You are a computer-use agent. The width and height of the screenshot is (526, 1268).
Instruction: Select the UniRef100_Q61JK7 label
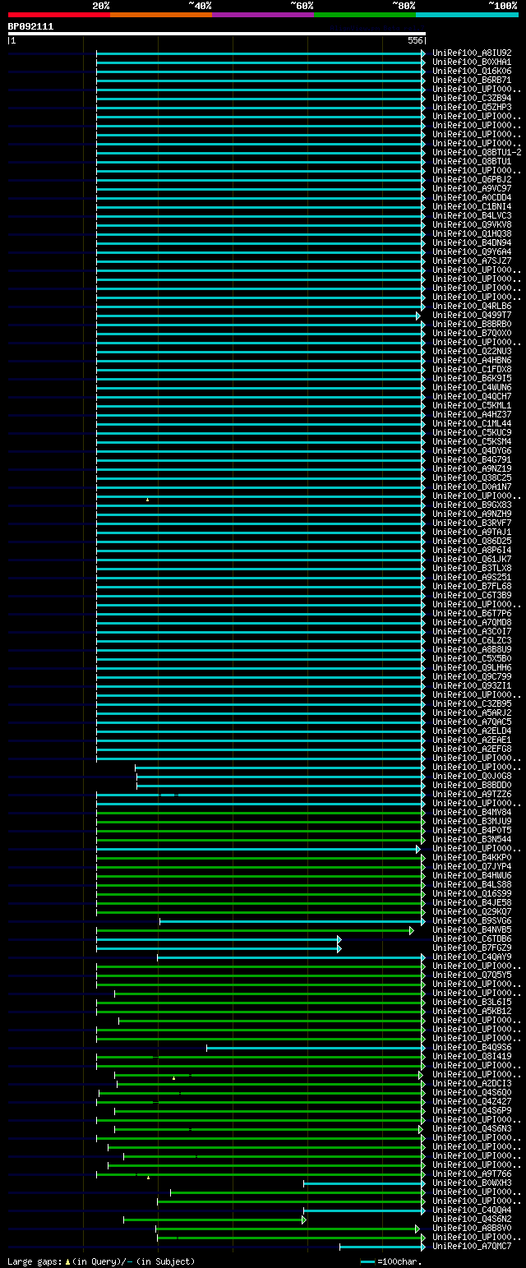point(472,560)
